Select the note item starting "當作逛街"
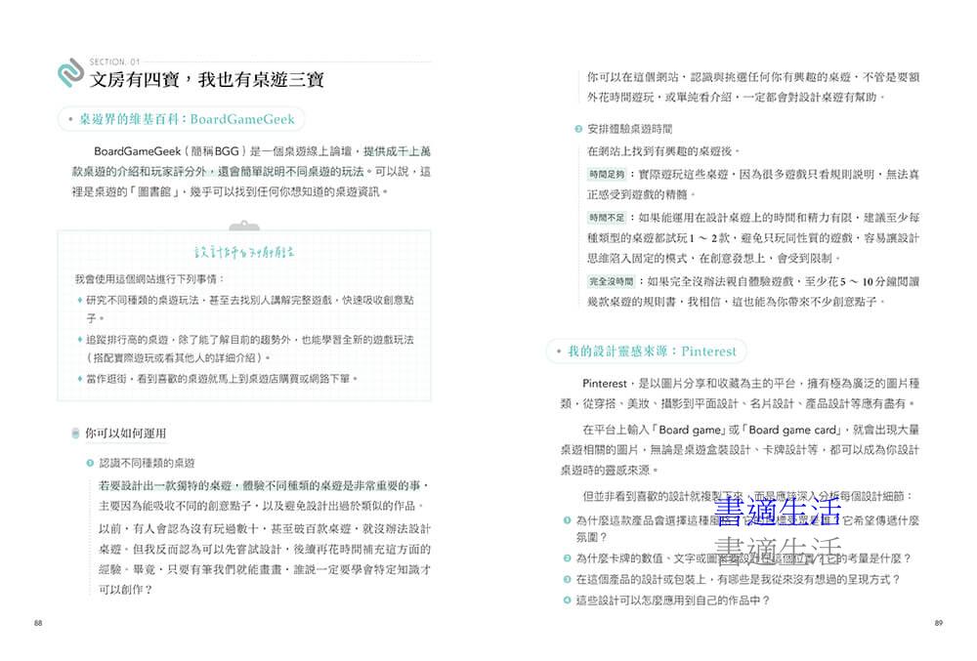 [x=222, y=379]
